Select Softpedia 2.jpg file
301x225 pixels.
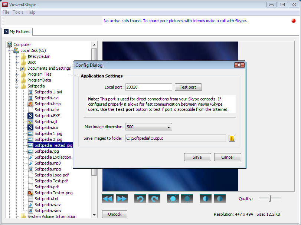click(48, 139)
